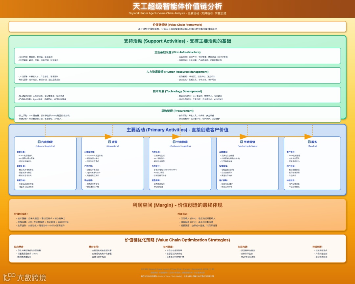Click the 利润空间 (Margin) section heading
The image size is (355, 284).
pos(177,205)
